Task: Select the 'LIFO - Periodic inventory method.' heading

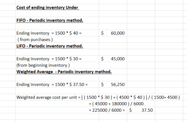Action: 50,46
